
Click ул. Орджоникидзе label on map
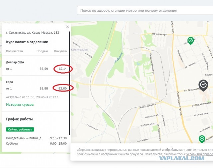pos(201,104)
